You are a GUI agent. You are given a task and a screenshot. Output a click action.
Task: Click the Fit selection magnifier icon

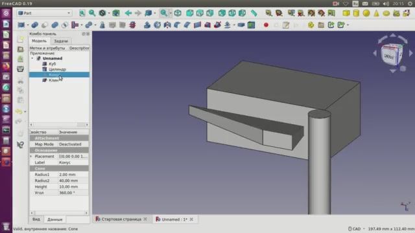coord(92,13)
